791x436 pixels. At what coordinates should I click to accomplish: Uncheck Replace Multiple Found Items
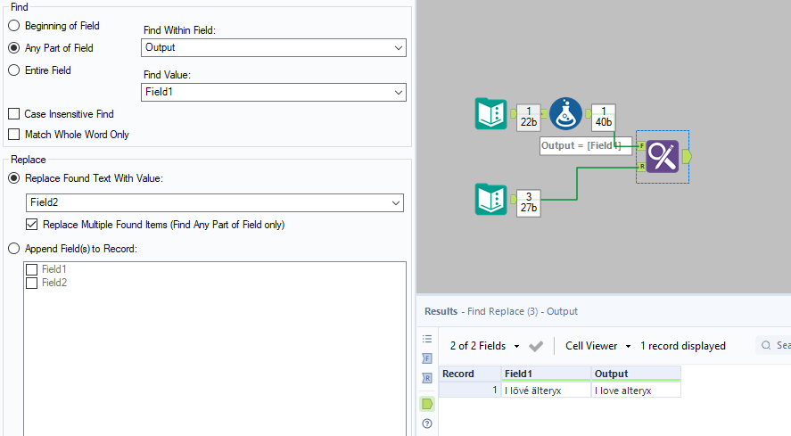pyautogui.click(x=34, y=224)
